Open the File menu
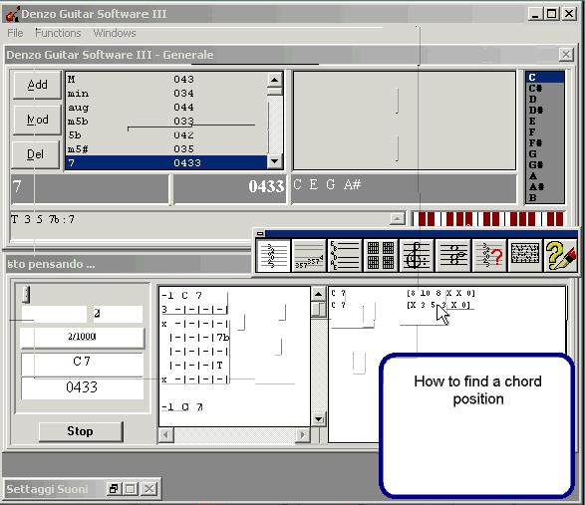 coord(15,33)
